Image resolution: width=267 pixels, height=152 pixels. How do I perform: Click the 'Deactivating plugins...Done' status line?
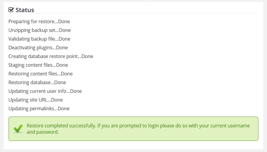(x=38, y=48)
